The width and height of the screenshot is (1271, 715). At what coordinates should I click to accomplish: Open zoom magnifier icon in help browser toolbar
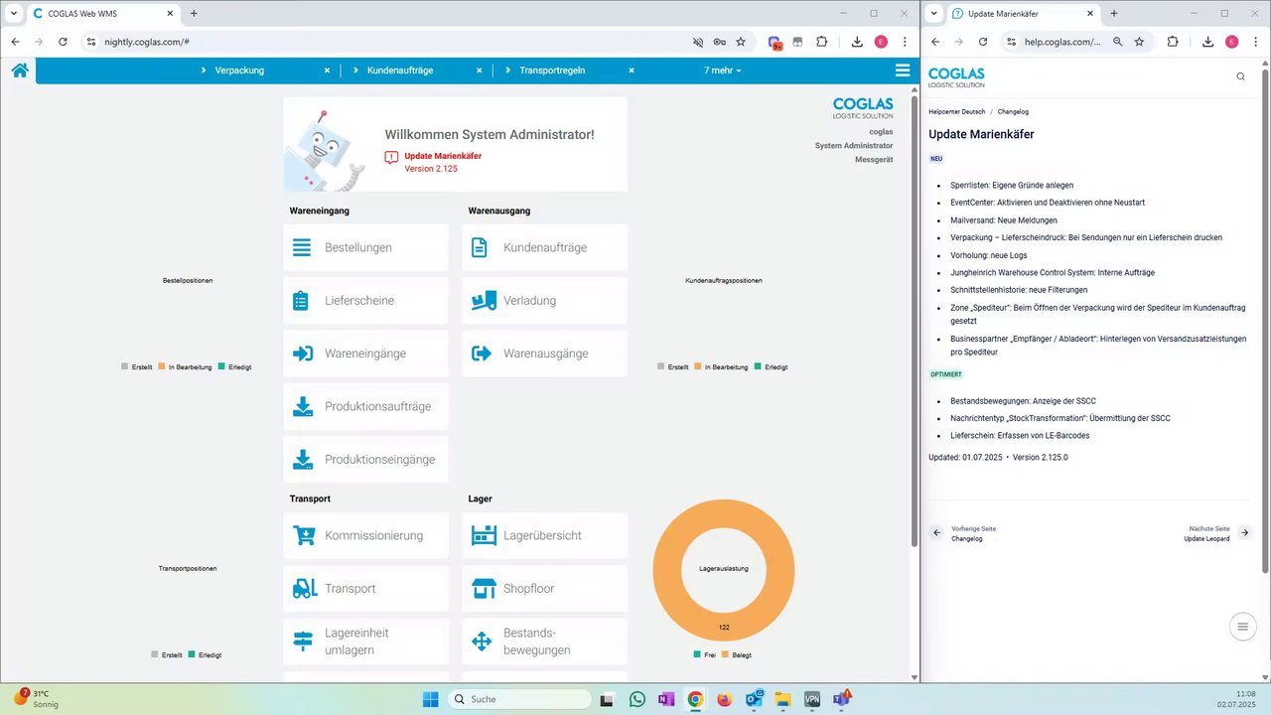(1117, 42)
